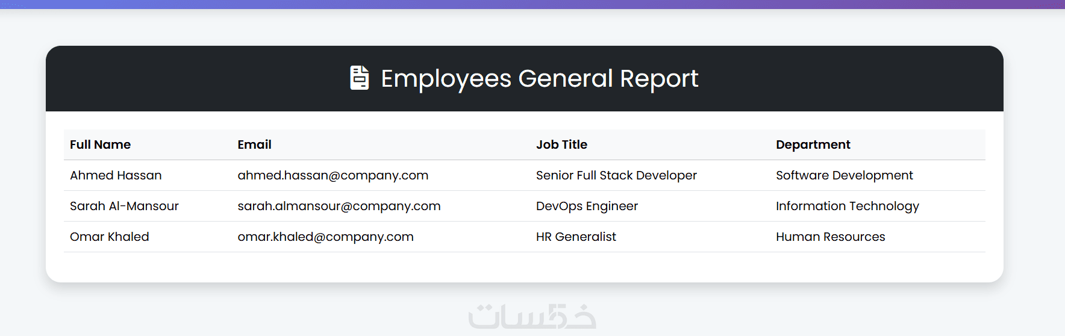Open ahmed.hassan@company.com email address
The width and height of the screenshot is (1065, 336).
point(333,175)
